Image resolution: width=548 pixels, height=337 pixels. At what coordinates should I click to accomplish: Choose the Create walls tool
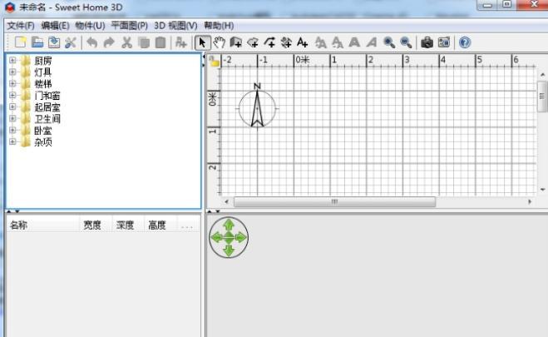(236, 42)
